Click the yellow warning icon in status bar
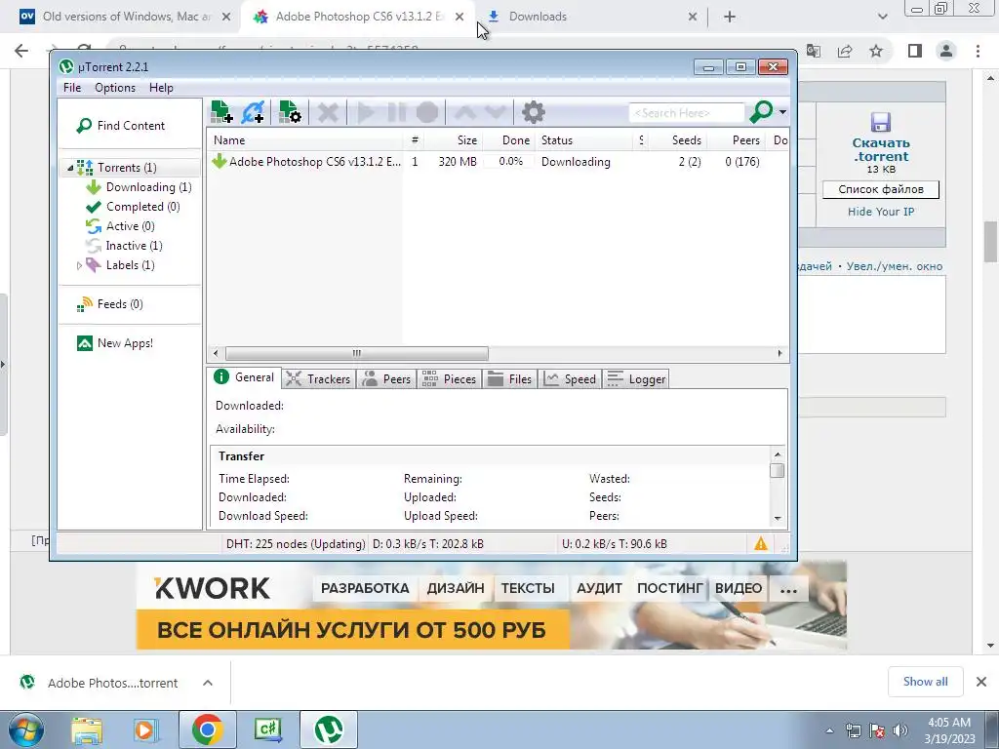The height and width of the screenshot is (749, 999). tap(761, 544)
